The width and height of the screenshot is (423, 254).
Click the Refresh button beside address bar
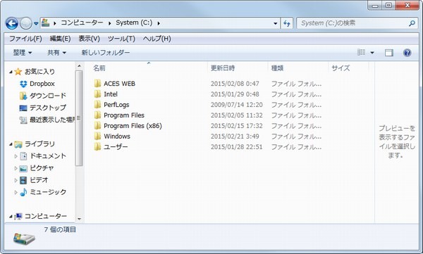coord(287,23)
